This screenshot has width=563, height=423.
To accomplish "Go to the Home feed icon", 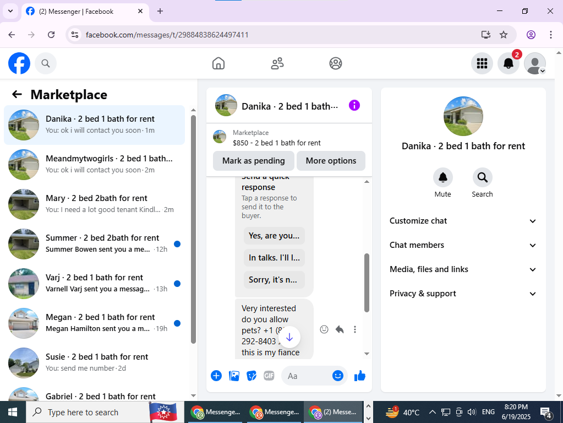I will tap(218, 63).
